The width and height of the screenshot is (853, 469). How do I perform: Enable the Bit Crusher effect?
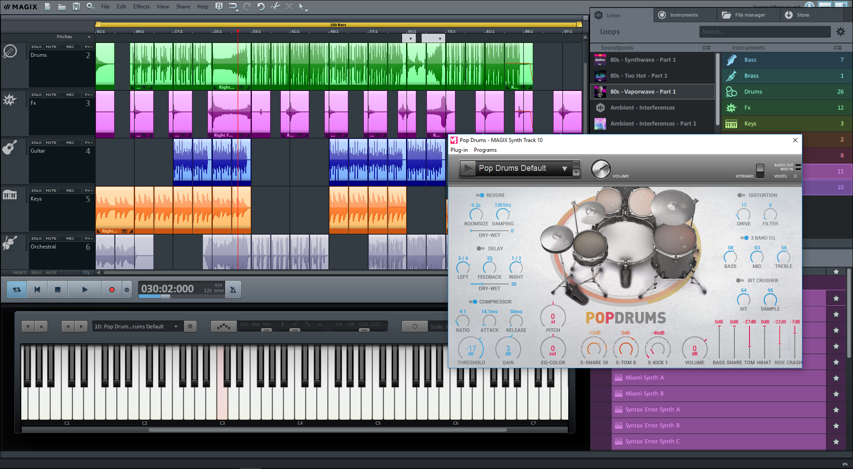tap(740, 280)
